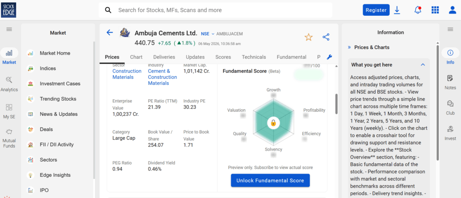
Task: Go back with the arrow icon
Action: click(x=110, y=32)
